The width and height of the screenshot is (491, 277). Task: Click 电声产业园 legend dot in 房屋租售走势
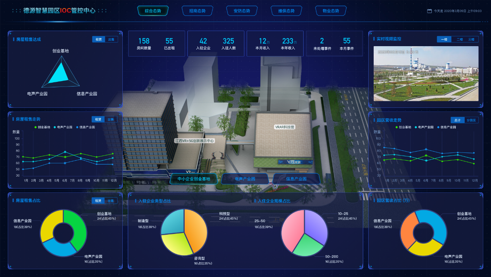point(55,127)
